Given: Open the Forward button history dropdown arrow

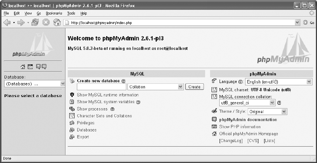Looking at the screenshot, I should (28, 22).
